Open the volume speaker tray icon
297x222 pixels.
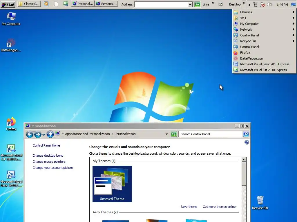(269, 4)
